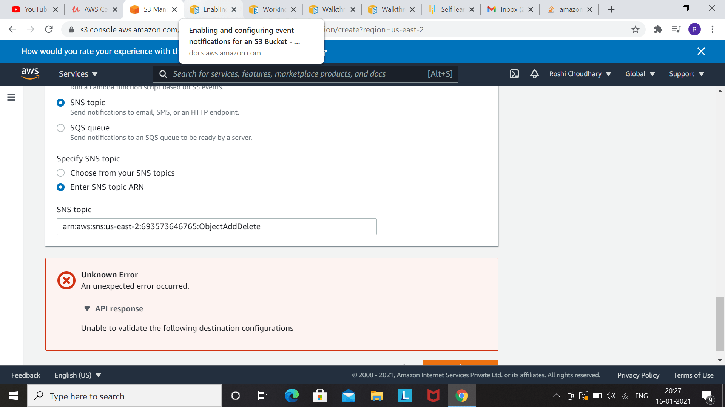Open the English (US) language selector
The width and height of the screenshot is (725, 407).
77,375
